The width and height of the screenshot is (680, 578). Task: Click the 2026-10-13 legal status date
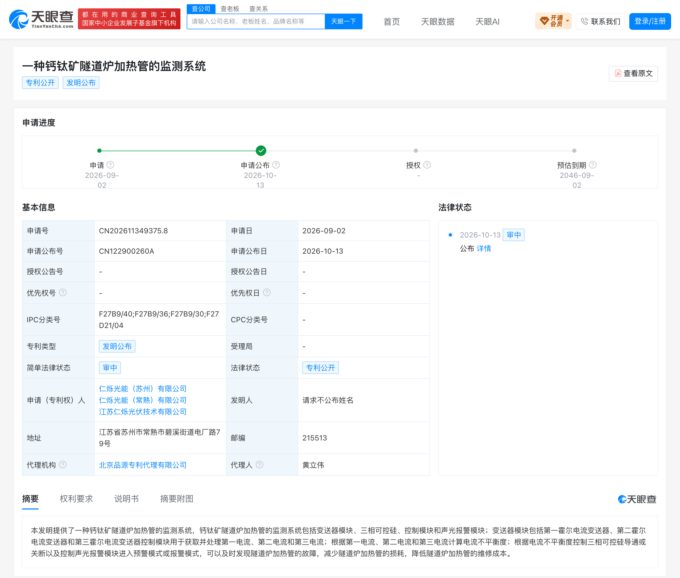point(480,235)
